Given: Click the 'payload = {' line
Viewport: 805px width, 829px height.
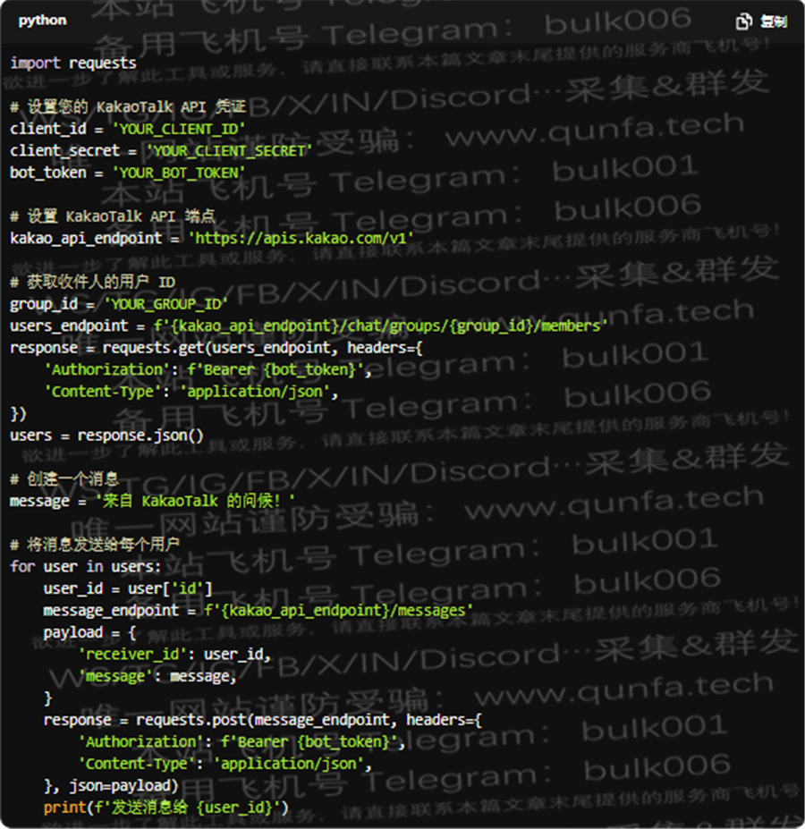Looking at the screenshot, I should [90, 633].
